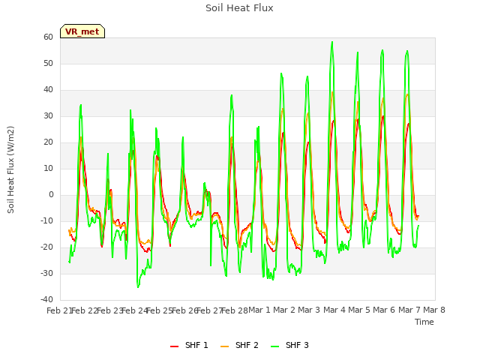Screen dimensions: 480x360
Task: Click the Feb 22 x-axis tick label
Action: [x=84, y=310]
